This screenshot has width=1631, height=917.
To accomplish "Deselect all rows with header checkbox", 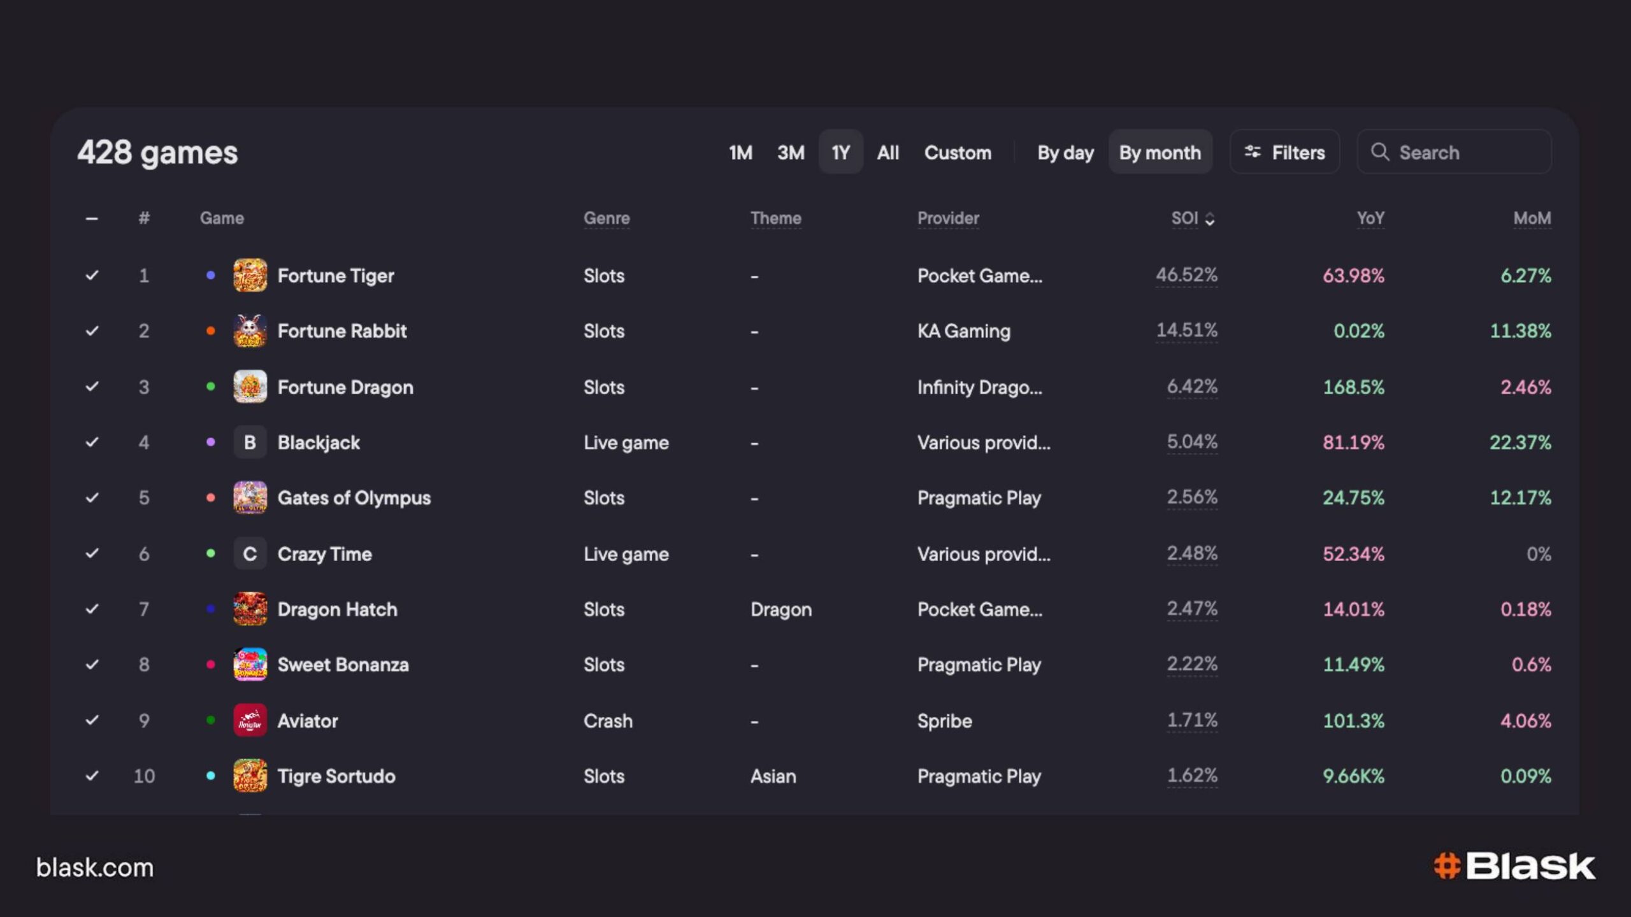I will 92,218.
